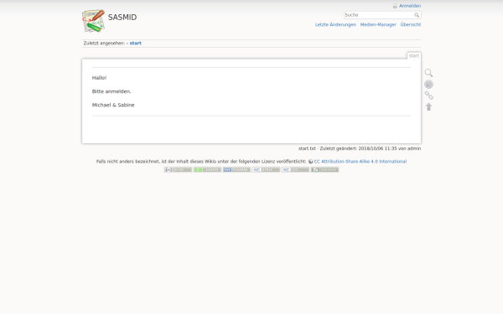Open the Übersicht sitemap link
This screenshot has width=503, height=314.
point(411,24)
